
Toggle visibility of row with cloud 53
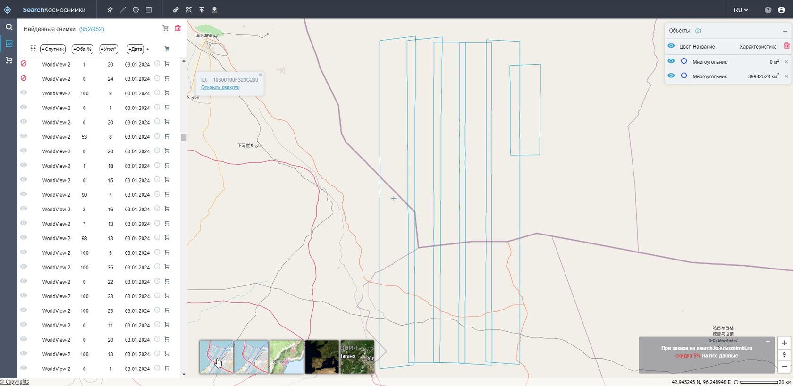pyautogui.click(x=24, y=136)
